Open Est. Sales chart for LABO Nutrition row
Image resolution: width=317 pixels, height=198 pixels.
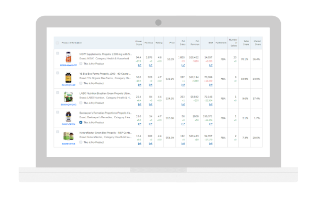point(182,104)
